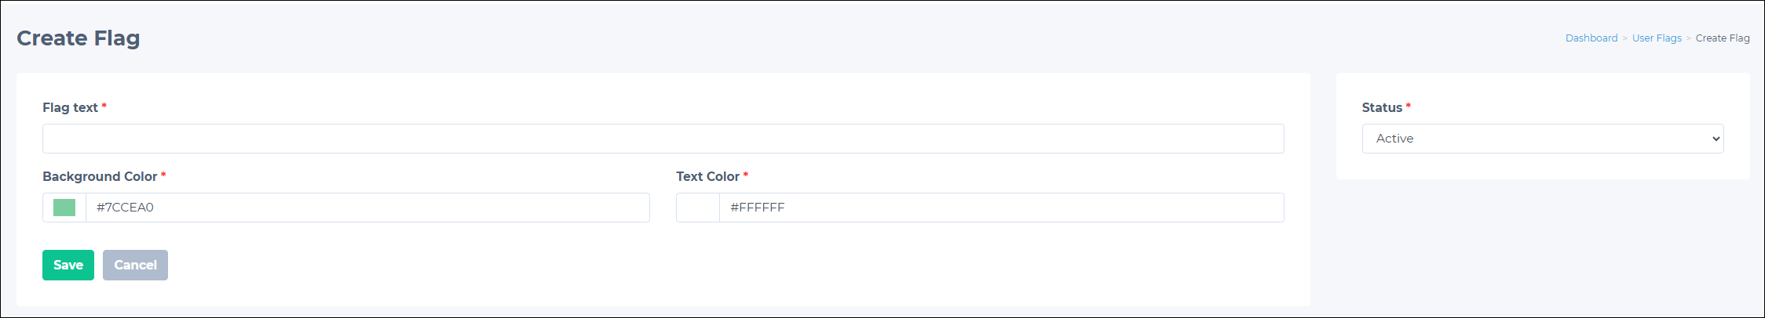Click the Status dropdown chevron arrow
Screen dimensions: 1765x318
(1716, 139)
